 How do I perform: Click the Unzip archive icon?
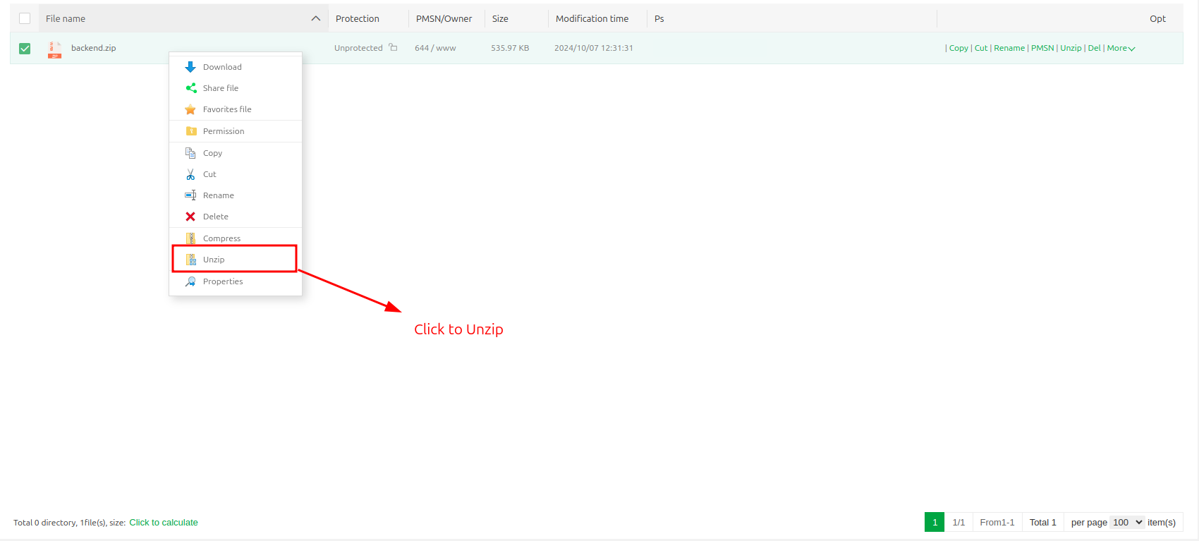190,260
